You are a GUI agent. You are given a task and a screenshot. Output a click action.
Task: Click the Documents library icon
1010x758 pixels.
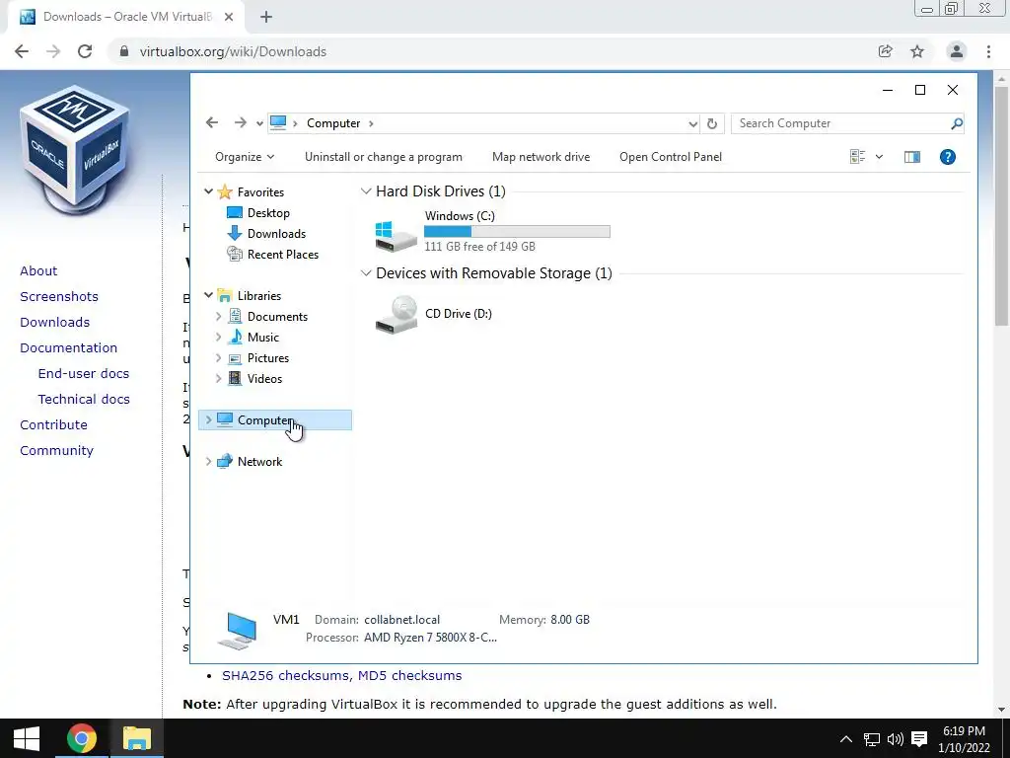[x=235, y=316]
